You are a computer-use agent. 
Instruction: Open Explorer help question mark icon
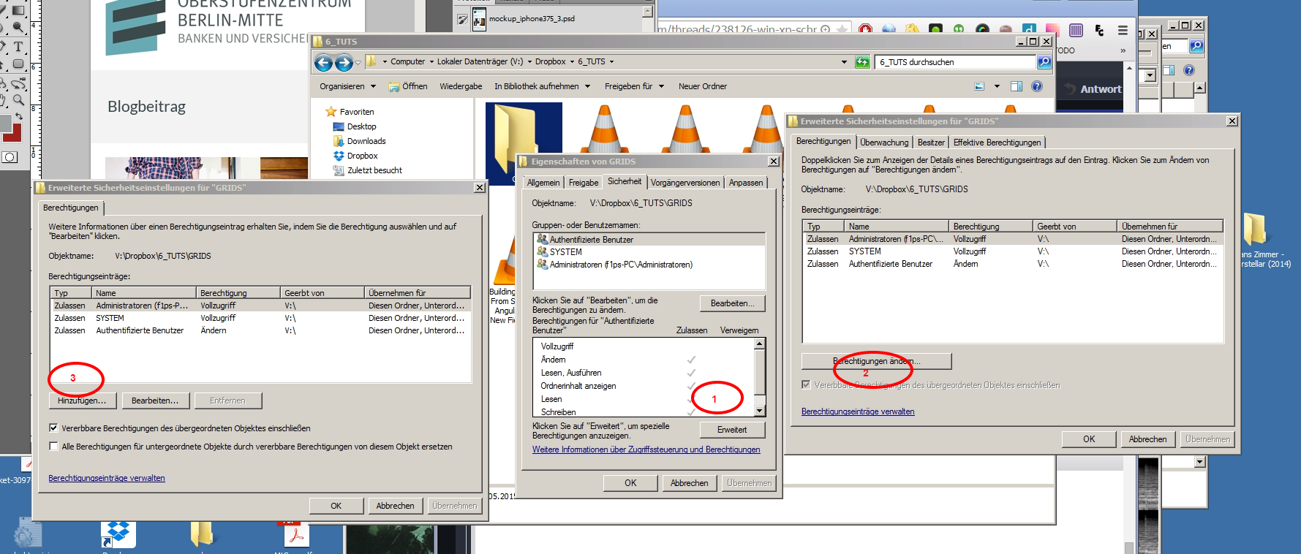pyautogui.click(x=1036, y=86)
